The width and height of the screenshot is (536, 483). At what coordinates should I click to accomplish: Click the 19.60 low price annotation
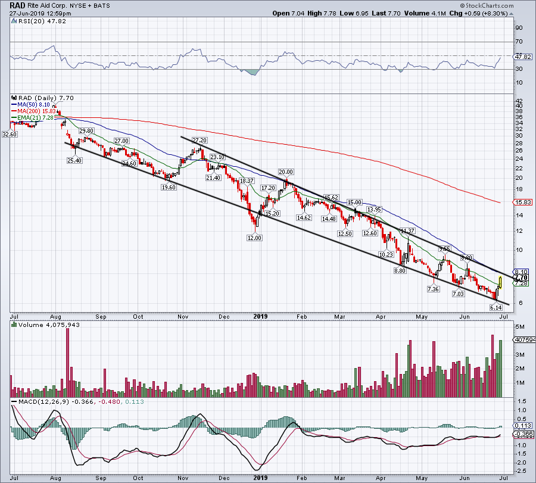point(169,188)
